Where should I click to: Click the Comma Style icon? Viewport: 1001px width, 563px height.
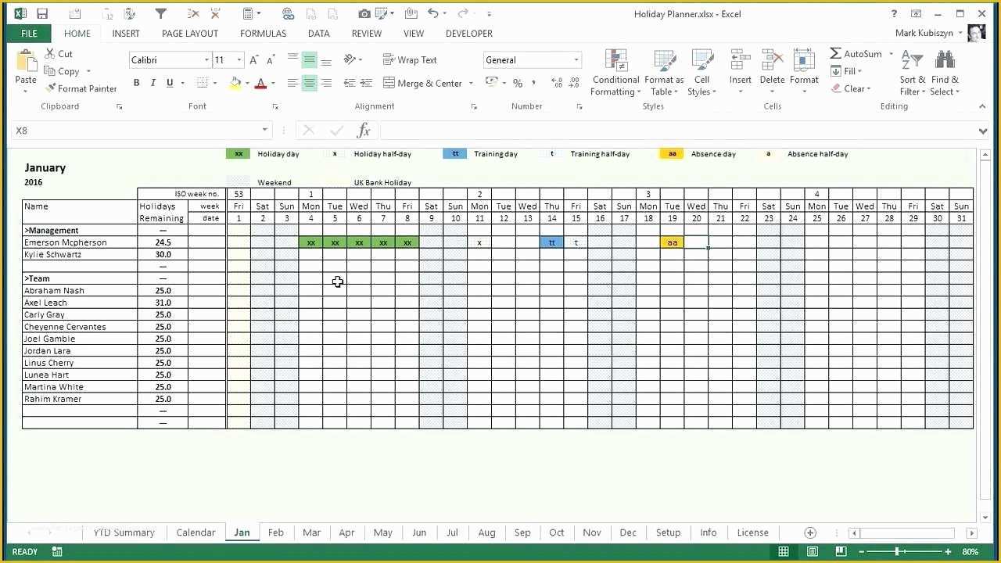[x=533, y=83]
